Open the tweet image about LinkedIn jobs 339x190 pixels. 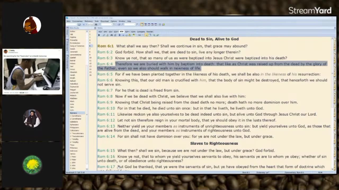(x=32, y=74)
